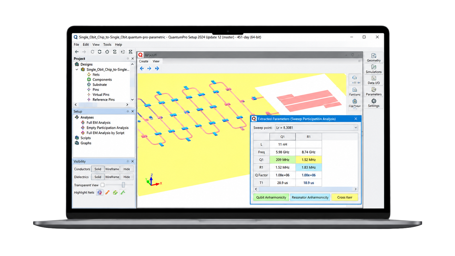Hide the Dielectrics
455x256 pixels.
click(x=127, y=177)
